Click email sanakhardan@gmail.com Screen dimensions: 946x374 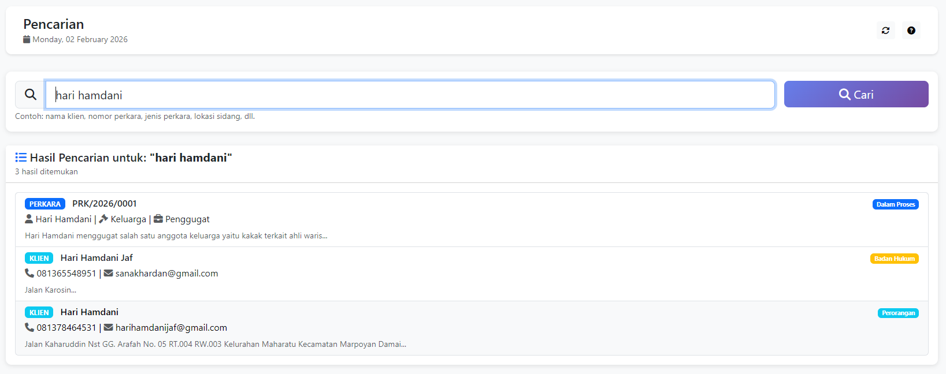167,274
